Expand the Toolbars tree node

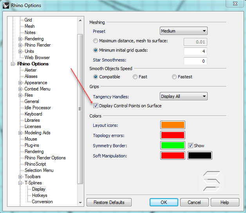click(20, 177)
